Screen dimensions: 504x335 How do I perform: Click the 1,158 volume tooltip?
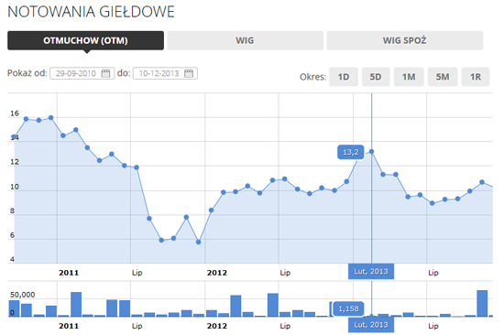(348, 308)
